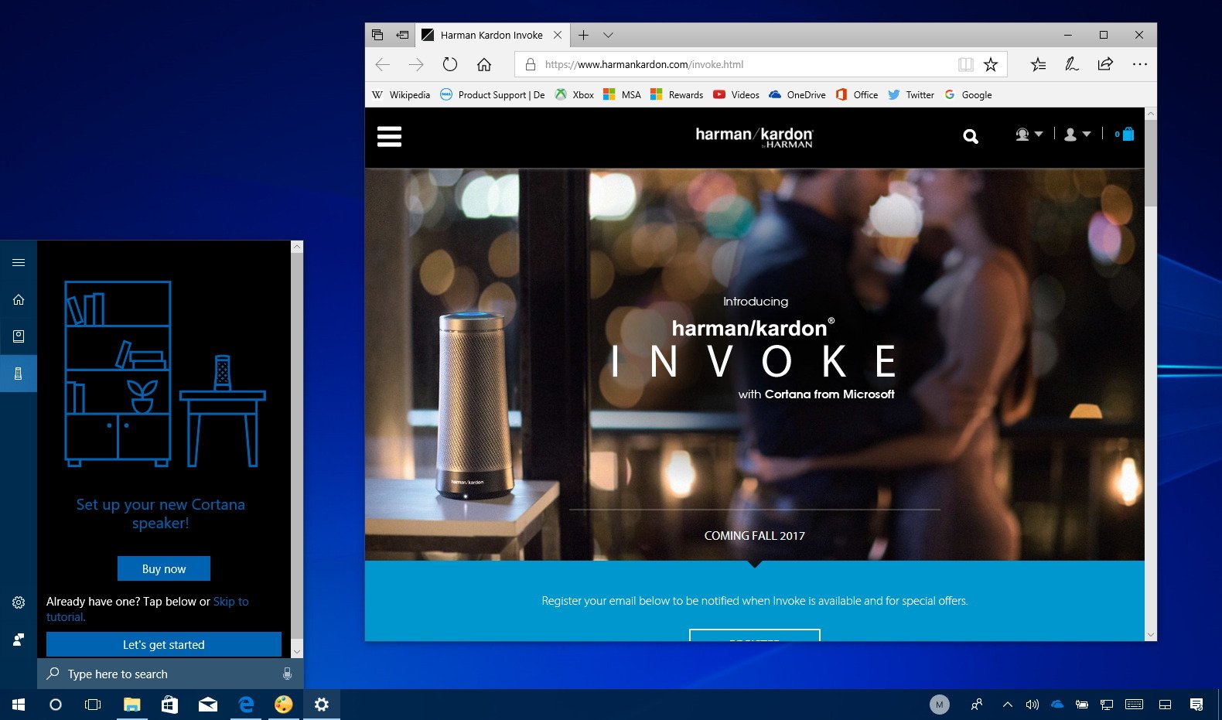Open Cortana Notebook in sidebar
The width and height of the screenshot is (1222, 720).
pyautogui.click(x=19, y=336)
